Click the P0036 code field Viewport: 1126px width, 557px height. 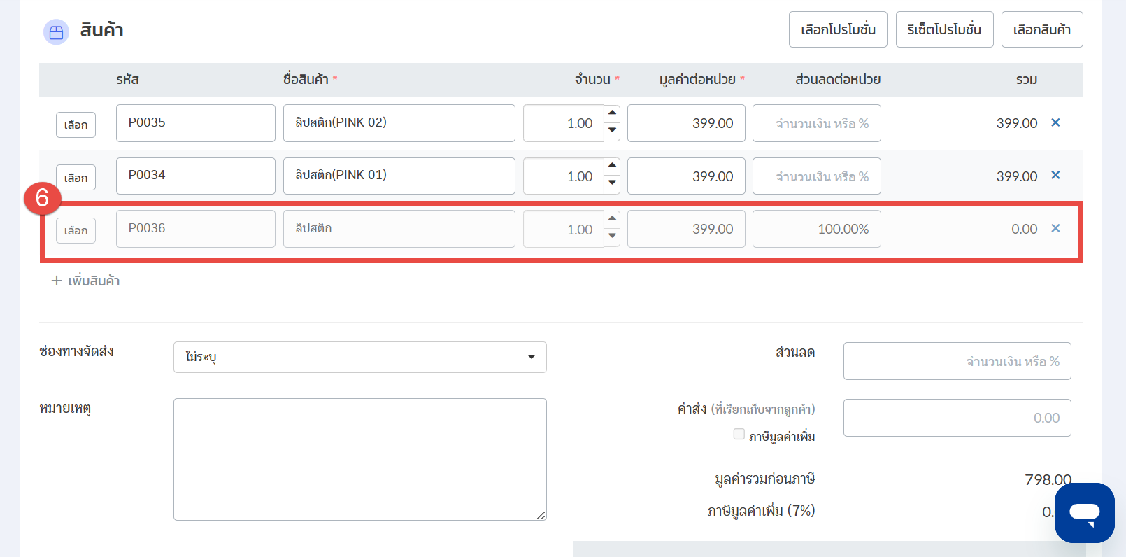(196, 229)
